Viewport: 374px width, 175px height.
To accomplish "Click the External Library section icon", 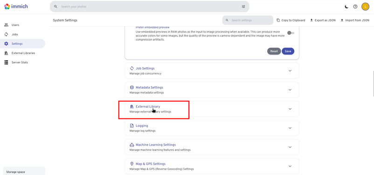I will [132, 106].
